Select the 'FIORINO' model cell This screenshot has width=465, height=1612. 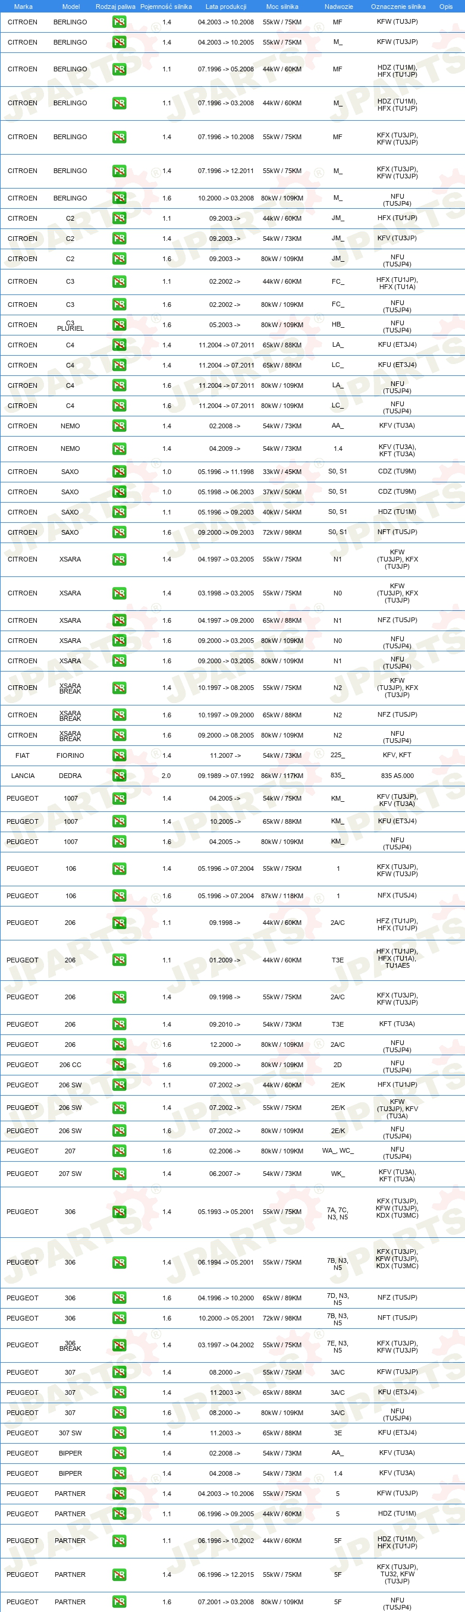[x=70, y=755]
